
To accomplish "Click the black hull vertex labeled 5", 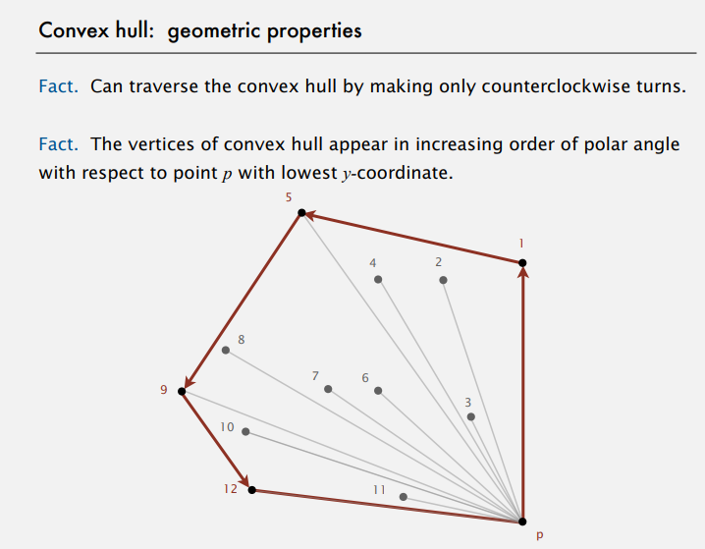I will (x=302, y=212).
